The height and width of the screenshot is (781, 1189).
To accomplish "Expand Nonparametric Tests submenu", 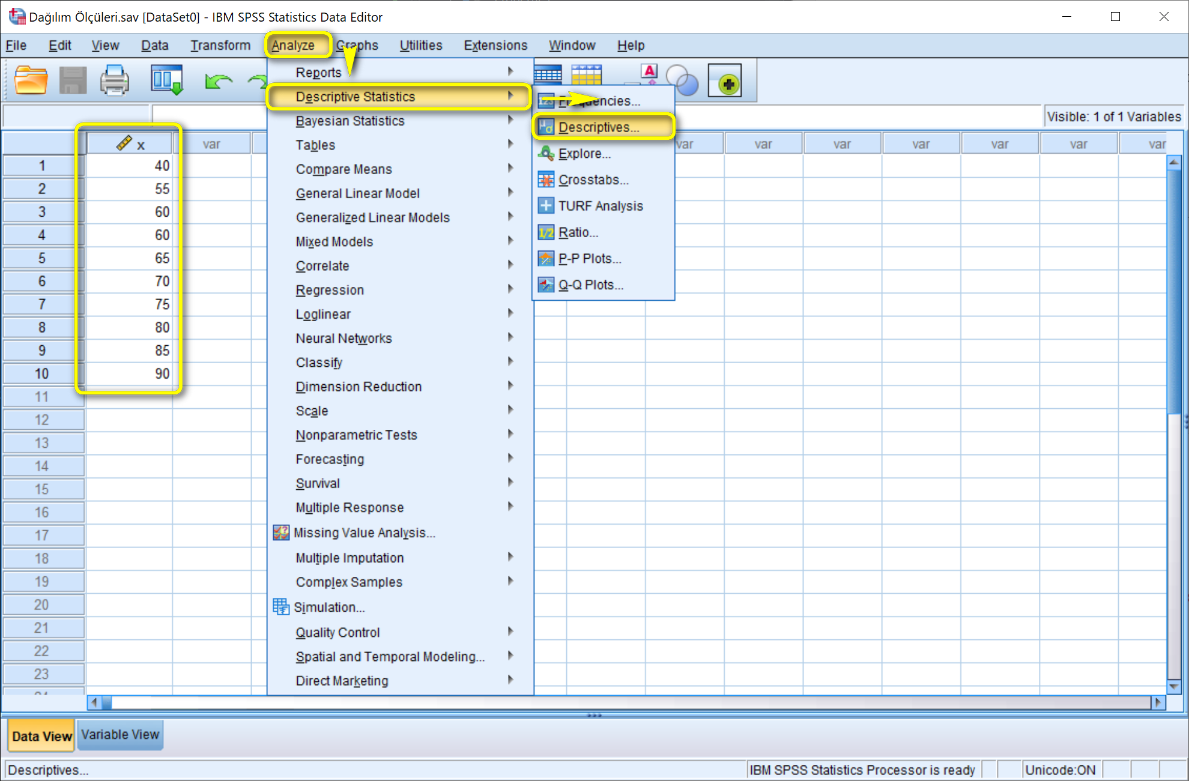I will tap(356, 435).
